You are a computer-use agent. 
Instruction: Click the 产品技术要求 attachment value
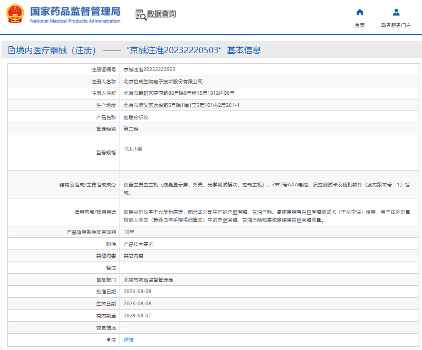[x=139, y=244]
